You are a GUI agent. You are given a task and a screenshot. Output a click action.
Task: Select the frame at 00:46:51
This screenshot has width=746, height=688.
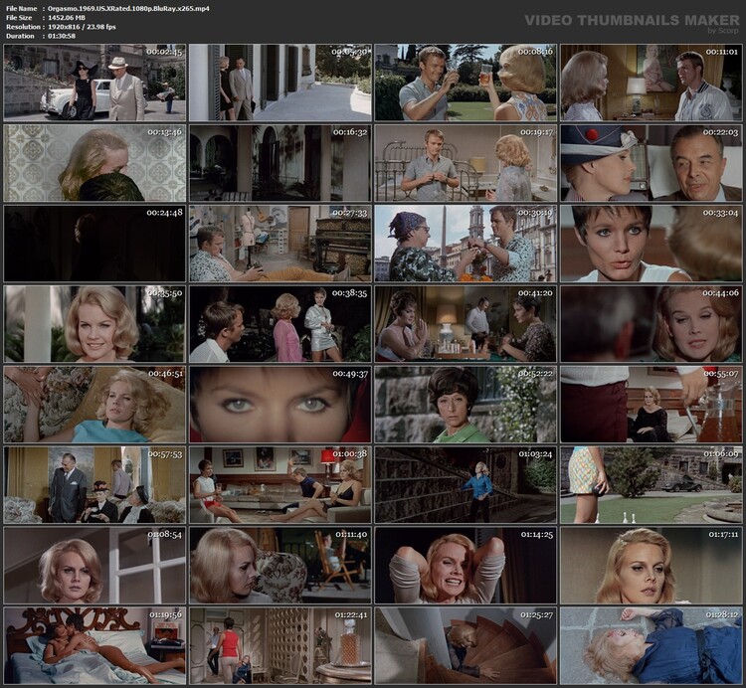point(94,404)
